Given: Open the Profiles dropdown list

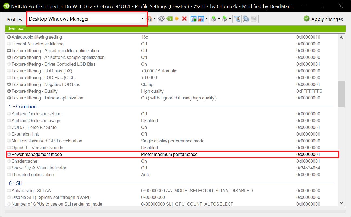Looking at the screenshot, I should tap(142, 19).
